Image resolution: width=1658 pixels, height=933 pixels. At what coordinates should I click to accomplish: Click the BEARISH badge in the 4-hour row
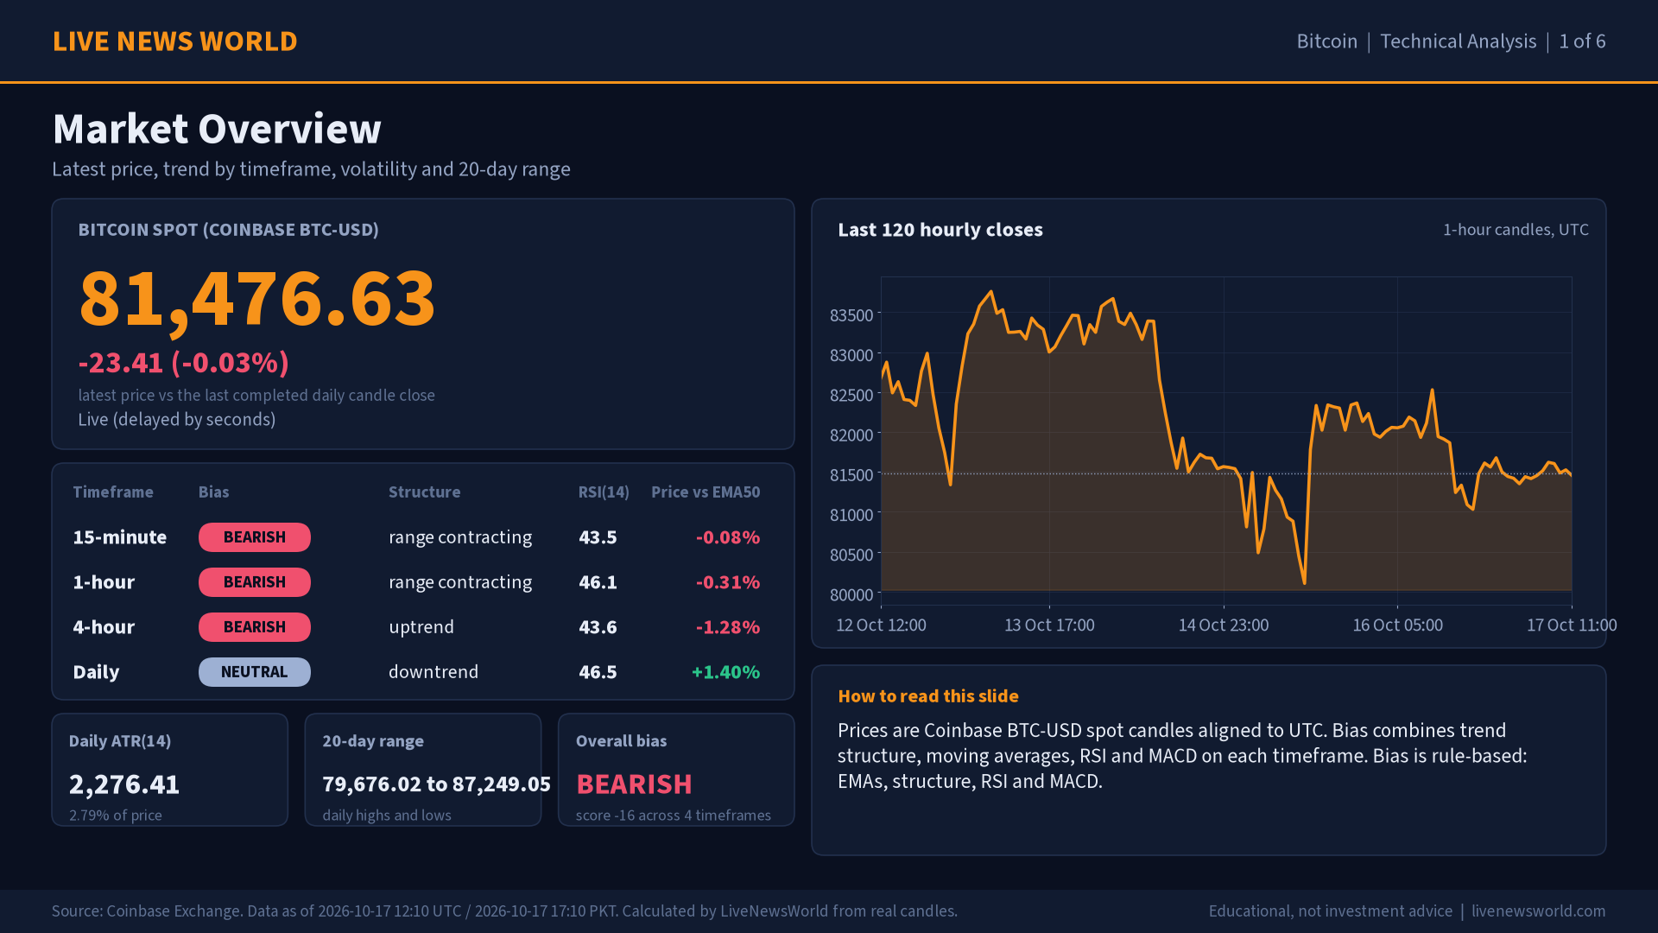point(255,627)
